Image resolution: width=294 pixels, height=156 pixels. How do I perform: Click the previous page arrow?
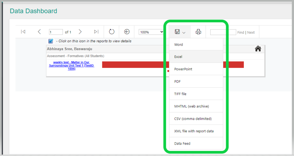click(39, 32)
